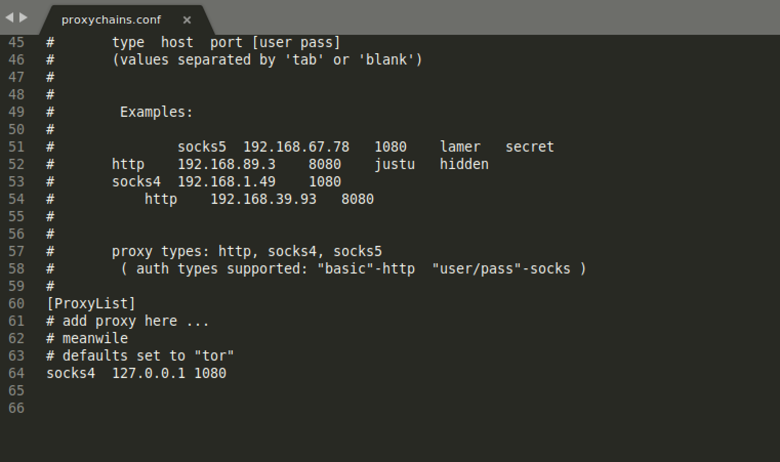Click line number 45
780x462 pixels.
tap(16, 42)
